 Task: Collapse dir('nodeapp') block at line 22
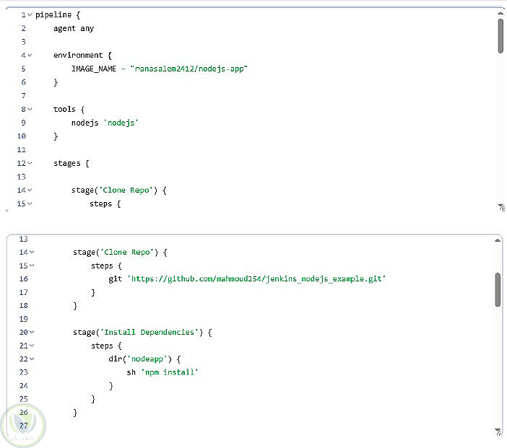pyautogui.click(x=32, y=359)
